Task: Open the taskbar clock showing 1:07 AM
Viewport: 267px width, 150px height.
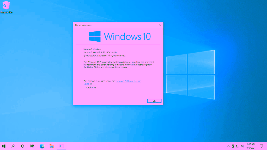Action: coord(251,146)
